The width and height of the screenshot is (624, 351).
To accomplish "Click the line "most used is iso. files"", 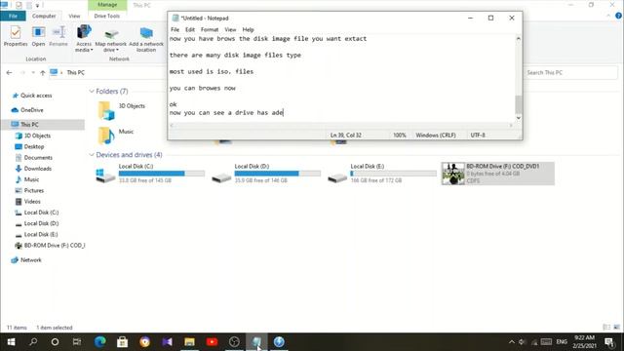I will 212,71.
